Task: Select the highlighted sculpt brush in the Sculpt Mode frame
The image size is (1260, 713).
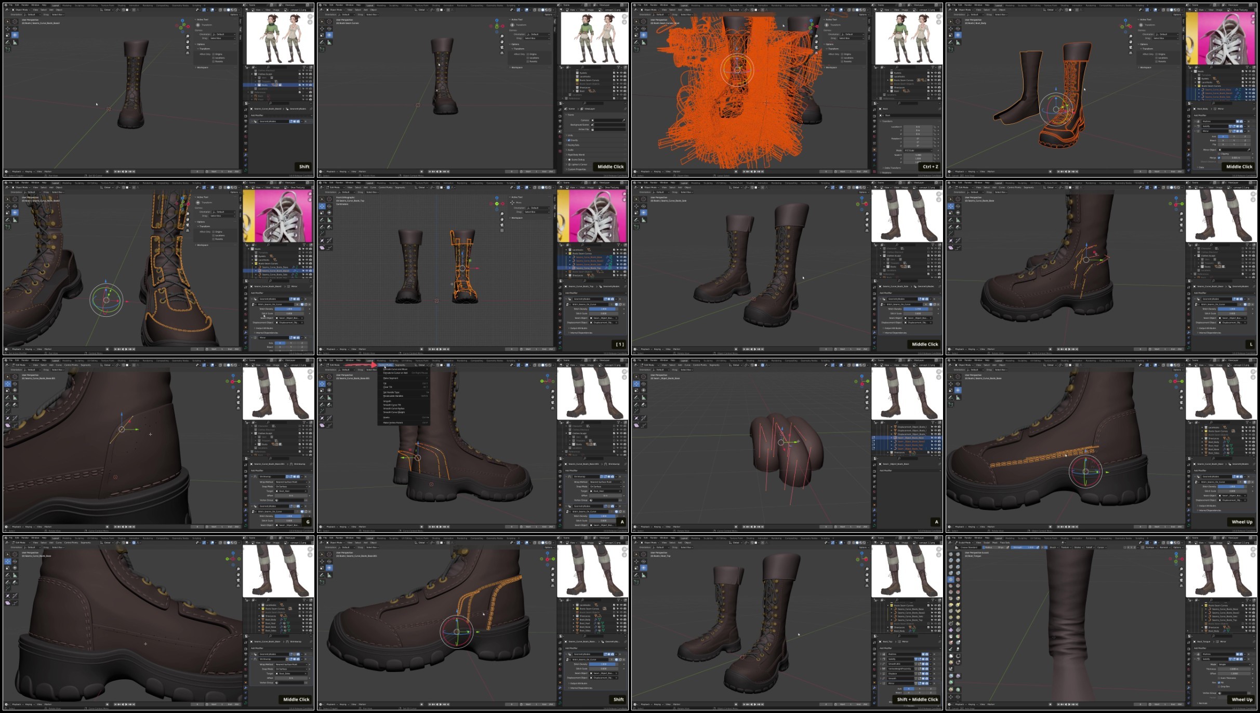Action: click(951, 580)
